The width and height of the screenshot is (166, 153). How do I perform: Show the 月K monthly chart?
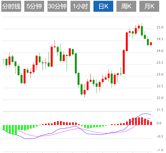click(149, 7)
